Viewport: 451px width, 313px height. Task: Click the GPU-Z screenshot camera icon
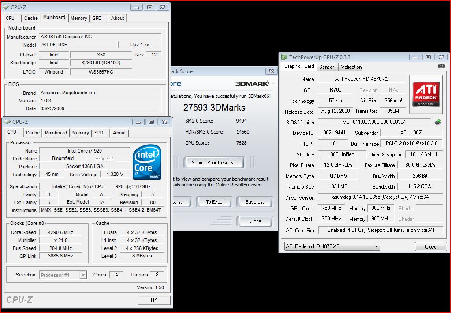click(x=441, y=66)
